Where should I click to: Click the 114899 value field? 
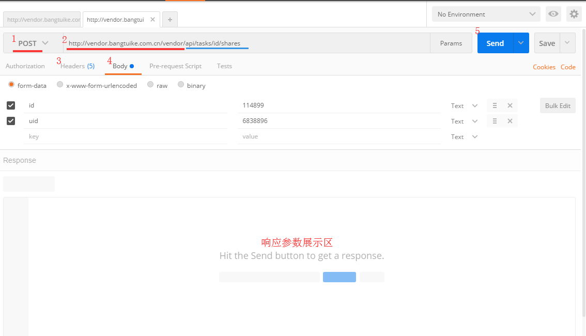pyautogui.click(x=340, y=105)
